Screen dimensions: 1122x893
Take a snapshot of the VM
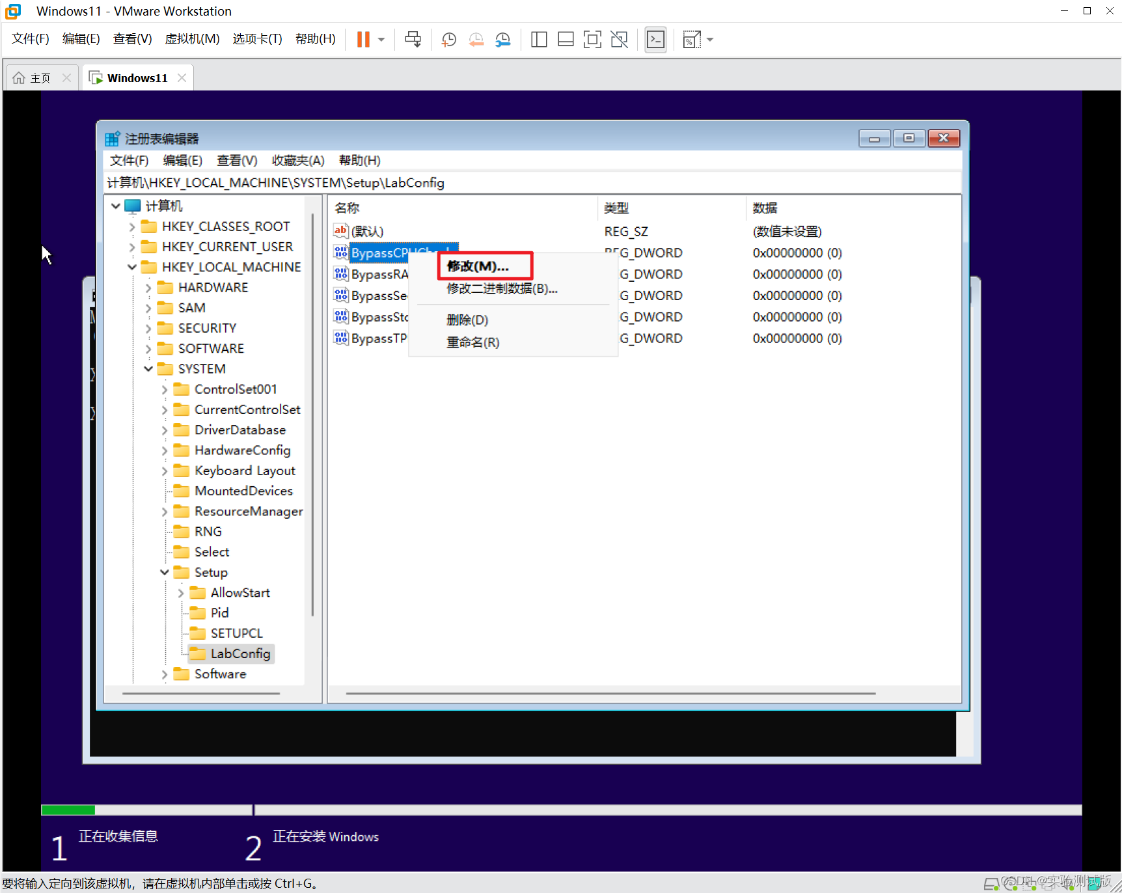[448, 39]
